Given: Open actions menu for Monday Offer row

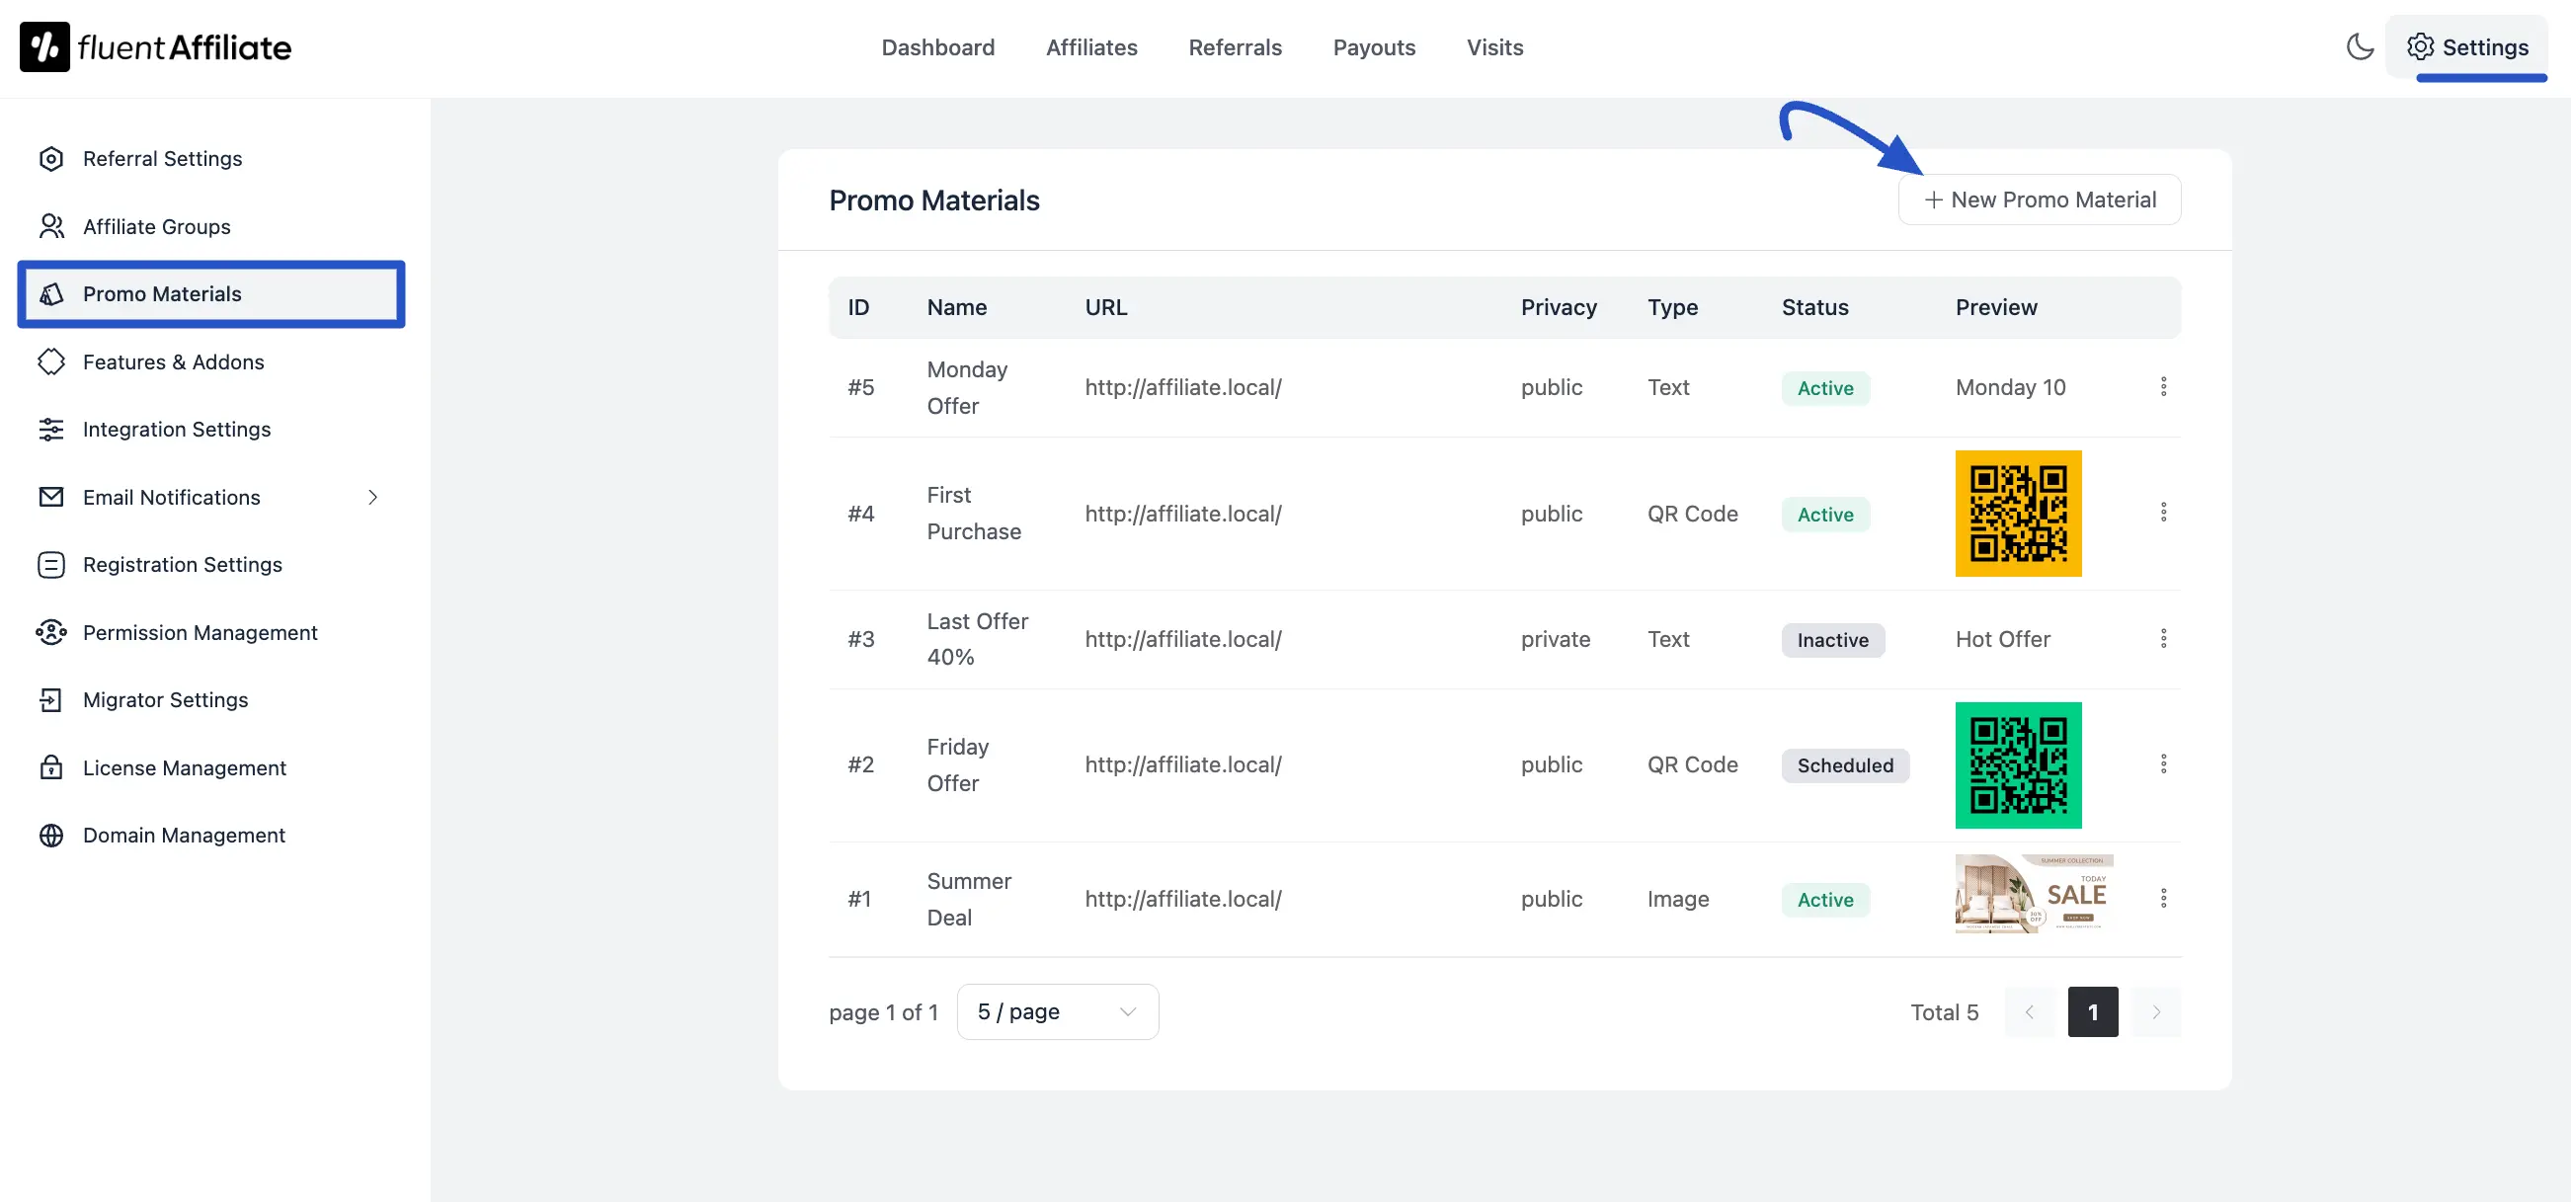Looking at the screenshot, I should point(2163,386).
